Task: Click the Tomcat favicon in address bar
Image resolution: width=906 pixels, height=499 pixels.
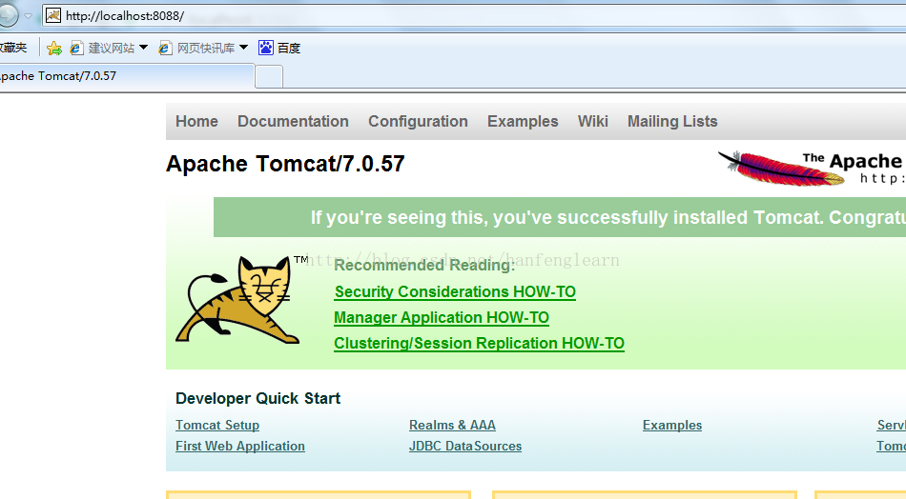Action: click(x=53, y=15)
